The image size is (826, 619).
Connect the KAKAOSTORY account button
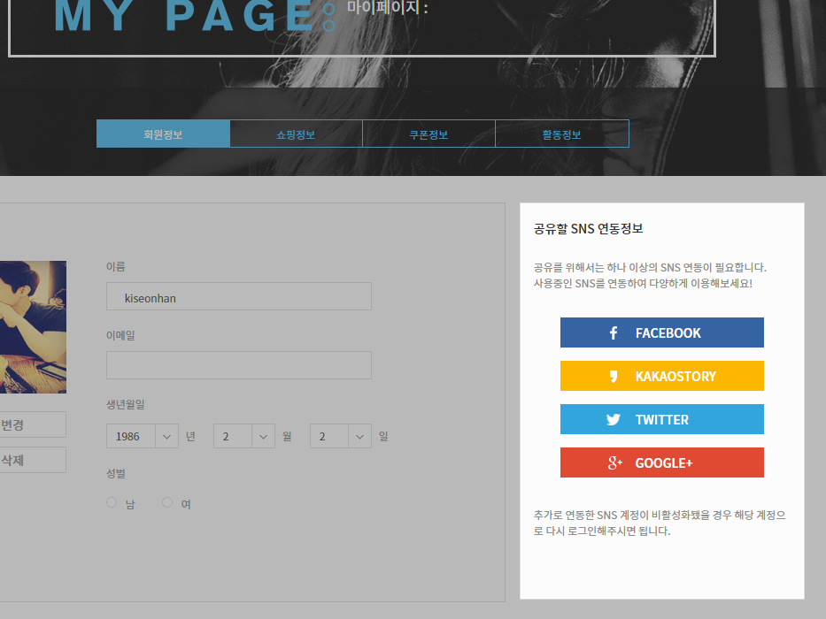pos(661,377)
